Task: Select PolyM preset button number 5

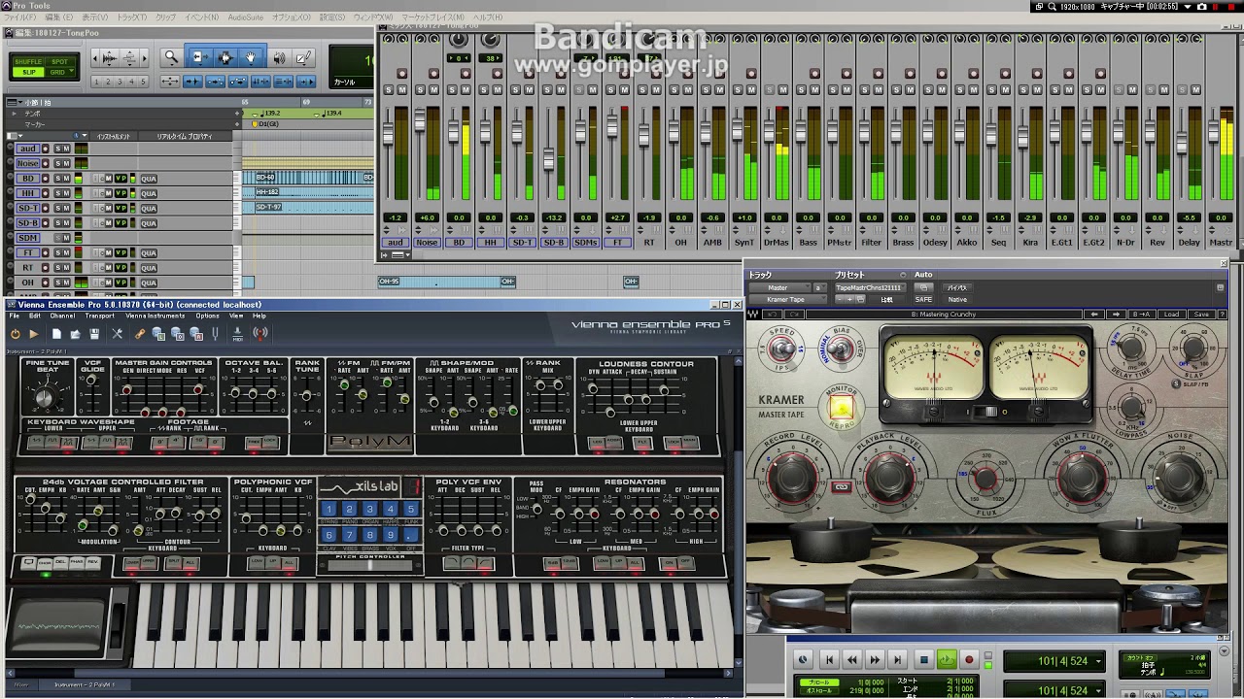Action: tap(411, 509)
